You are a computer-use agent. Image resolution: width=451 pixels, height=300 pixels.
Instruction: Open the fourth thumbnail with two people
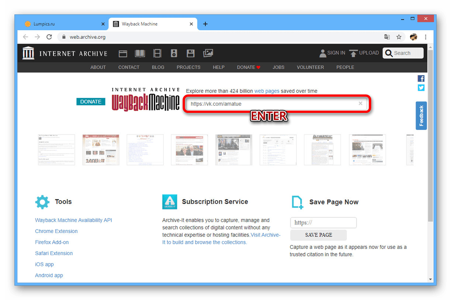(x=189, y=150)
